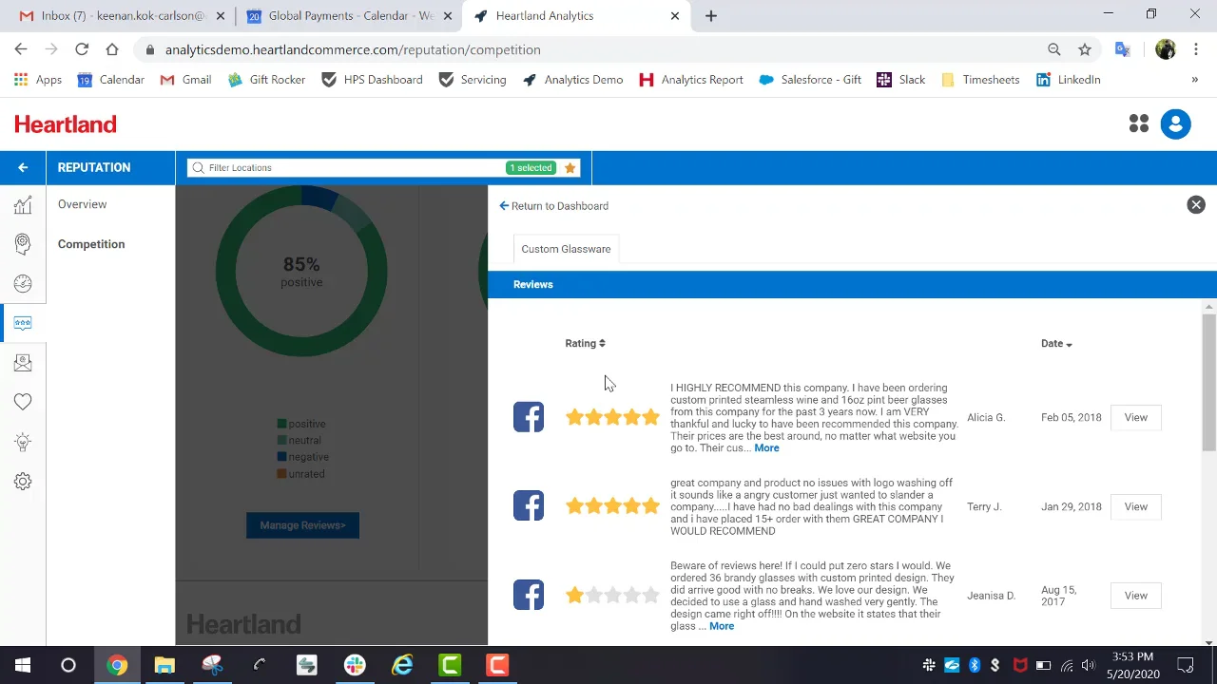Screen dimensions: 1217x684
Task: View the Alicia G. review
Action: 1135,417
